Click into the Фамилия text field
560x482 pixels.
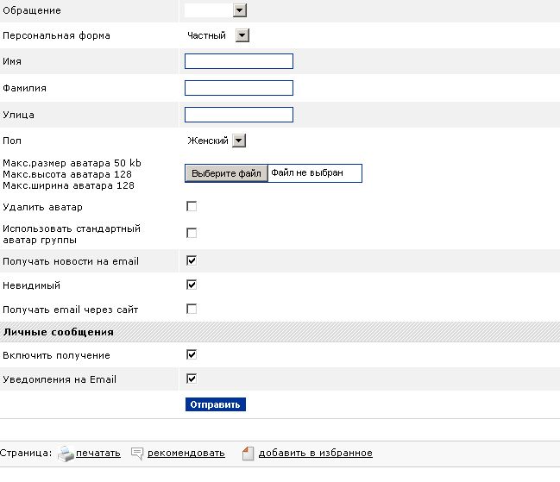239,88
